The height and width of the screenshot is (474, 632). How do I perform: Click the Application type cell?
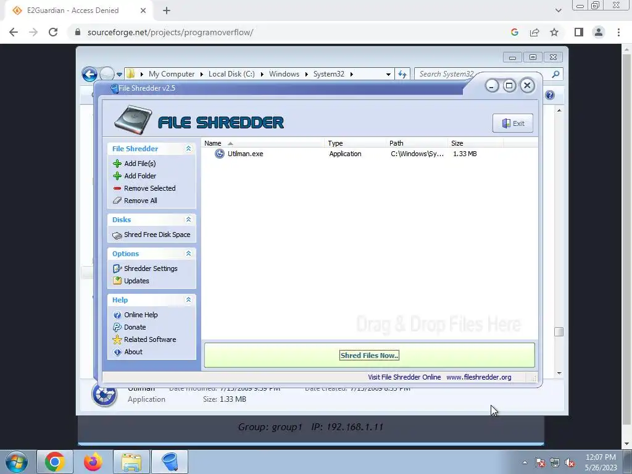[x=345, y=154]
